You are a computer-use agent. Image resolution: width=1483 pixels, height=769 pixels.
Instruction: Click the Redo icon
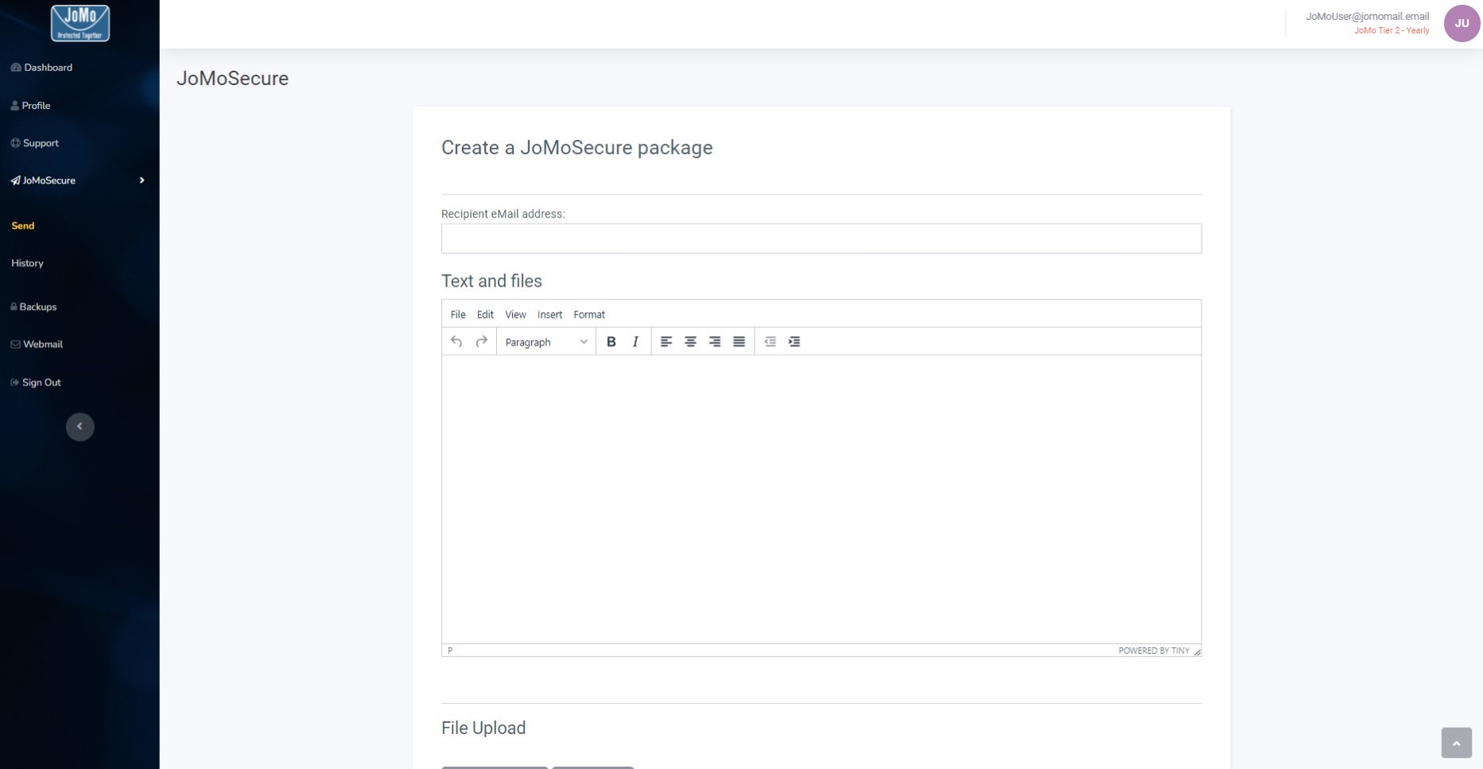[481, 342]
